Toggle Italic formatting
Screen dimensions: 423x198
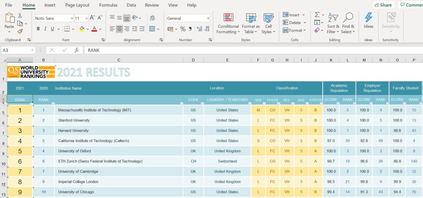tap(45, 29)
